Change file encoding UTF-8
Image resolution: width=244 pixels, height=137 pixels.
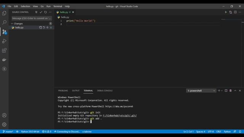coord(211,132)
